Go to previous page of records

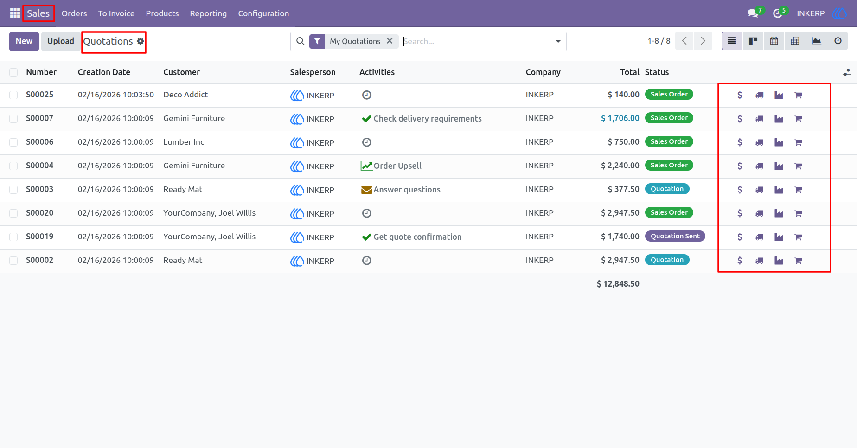(x=684, y=41)
